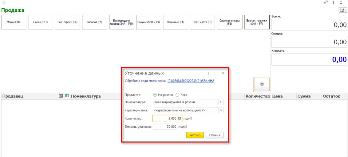
Task: Open the Номенклатура item using its open icon
Action: [221, 102]
